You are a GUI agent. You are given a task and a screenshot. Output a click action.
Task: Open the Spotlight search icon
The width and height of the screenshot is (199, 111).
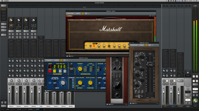pos(194,1)
